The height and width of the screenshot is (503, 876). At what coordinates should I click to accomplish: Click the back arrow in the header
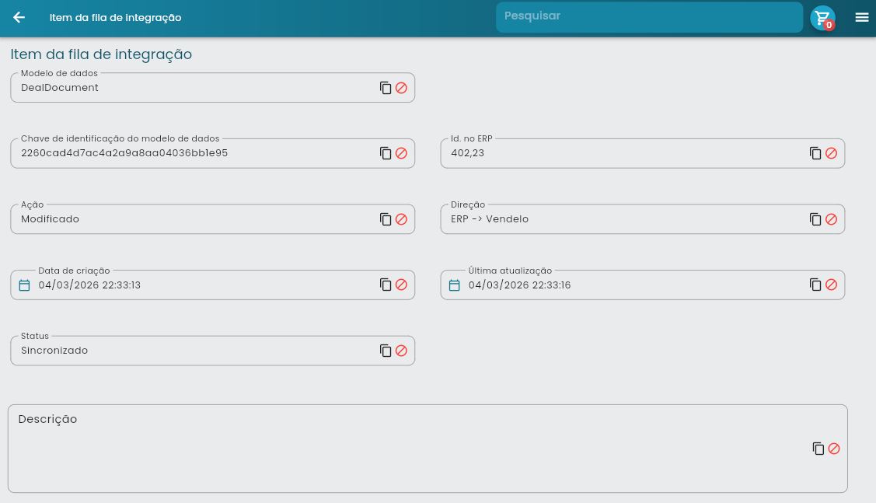point(19,17)
